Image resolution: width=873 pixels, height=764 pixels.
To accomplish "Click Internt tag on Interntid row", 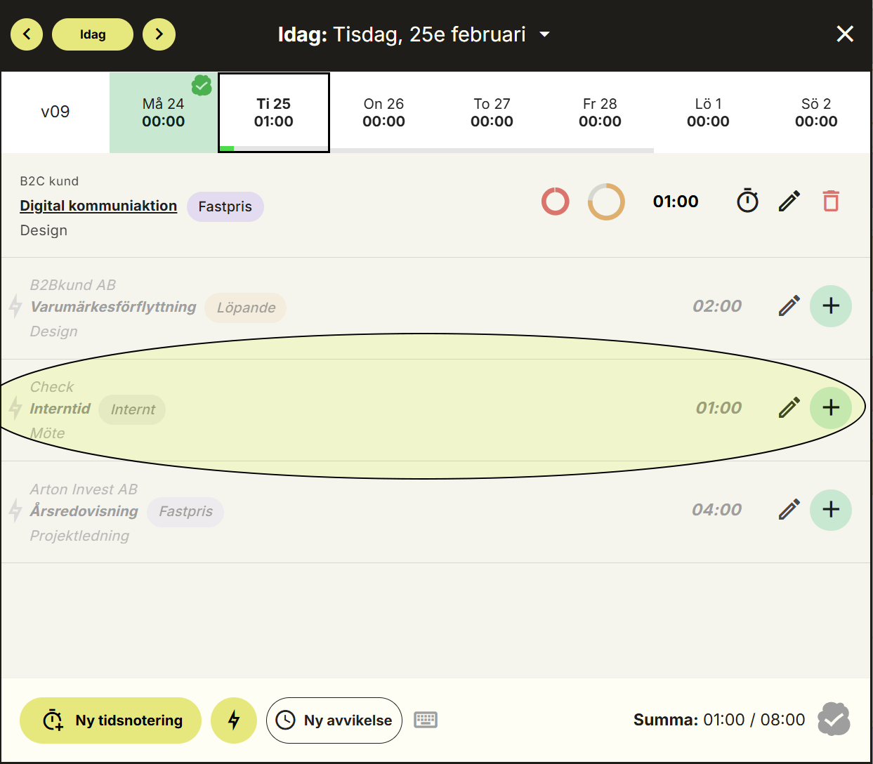I will 133,409.
